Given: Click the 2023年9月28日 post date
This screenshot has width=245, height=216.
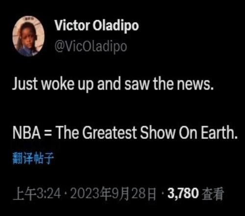Looking at the screenshot, I should [113, 194].
